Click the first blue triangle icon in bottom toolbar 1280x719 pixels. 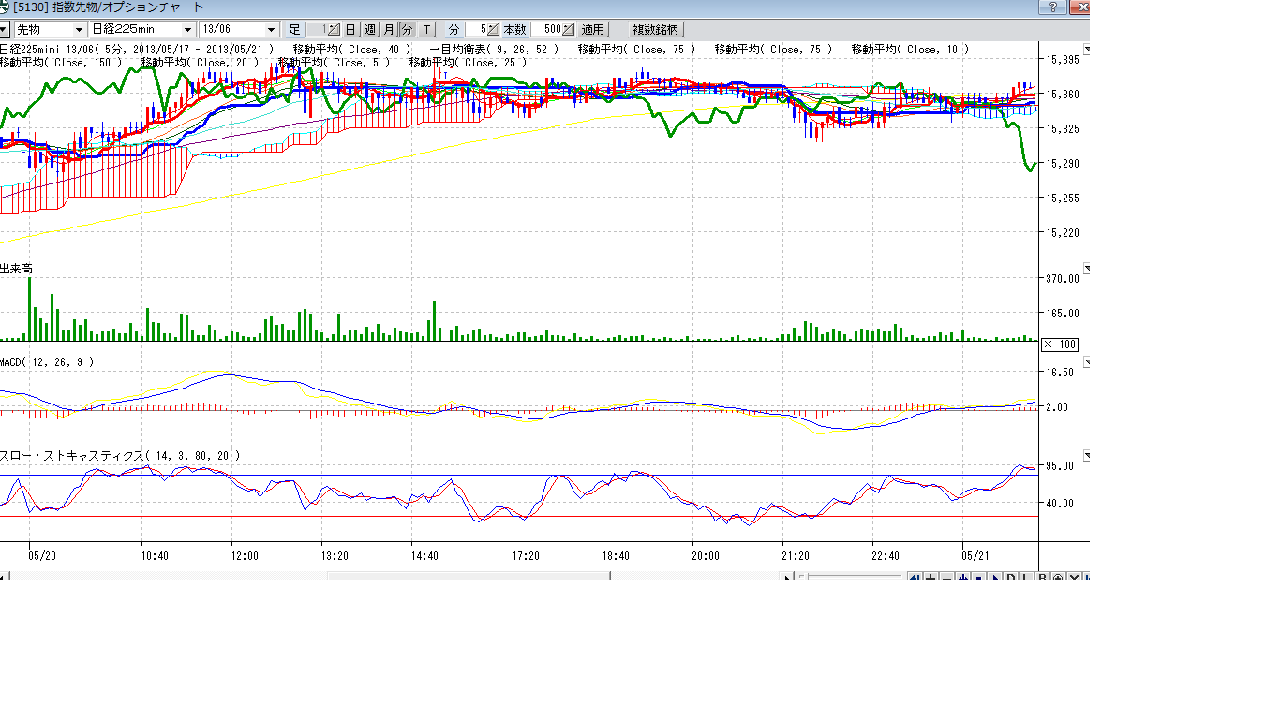tap(915, 577)
